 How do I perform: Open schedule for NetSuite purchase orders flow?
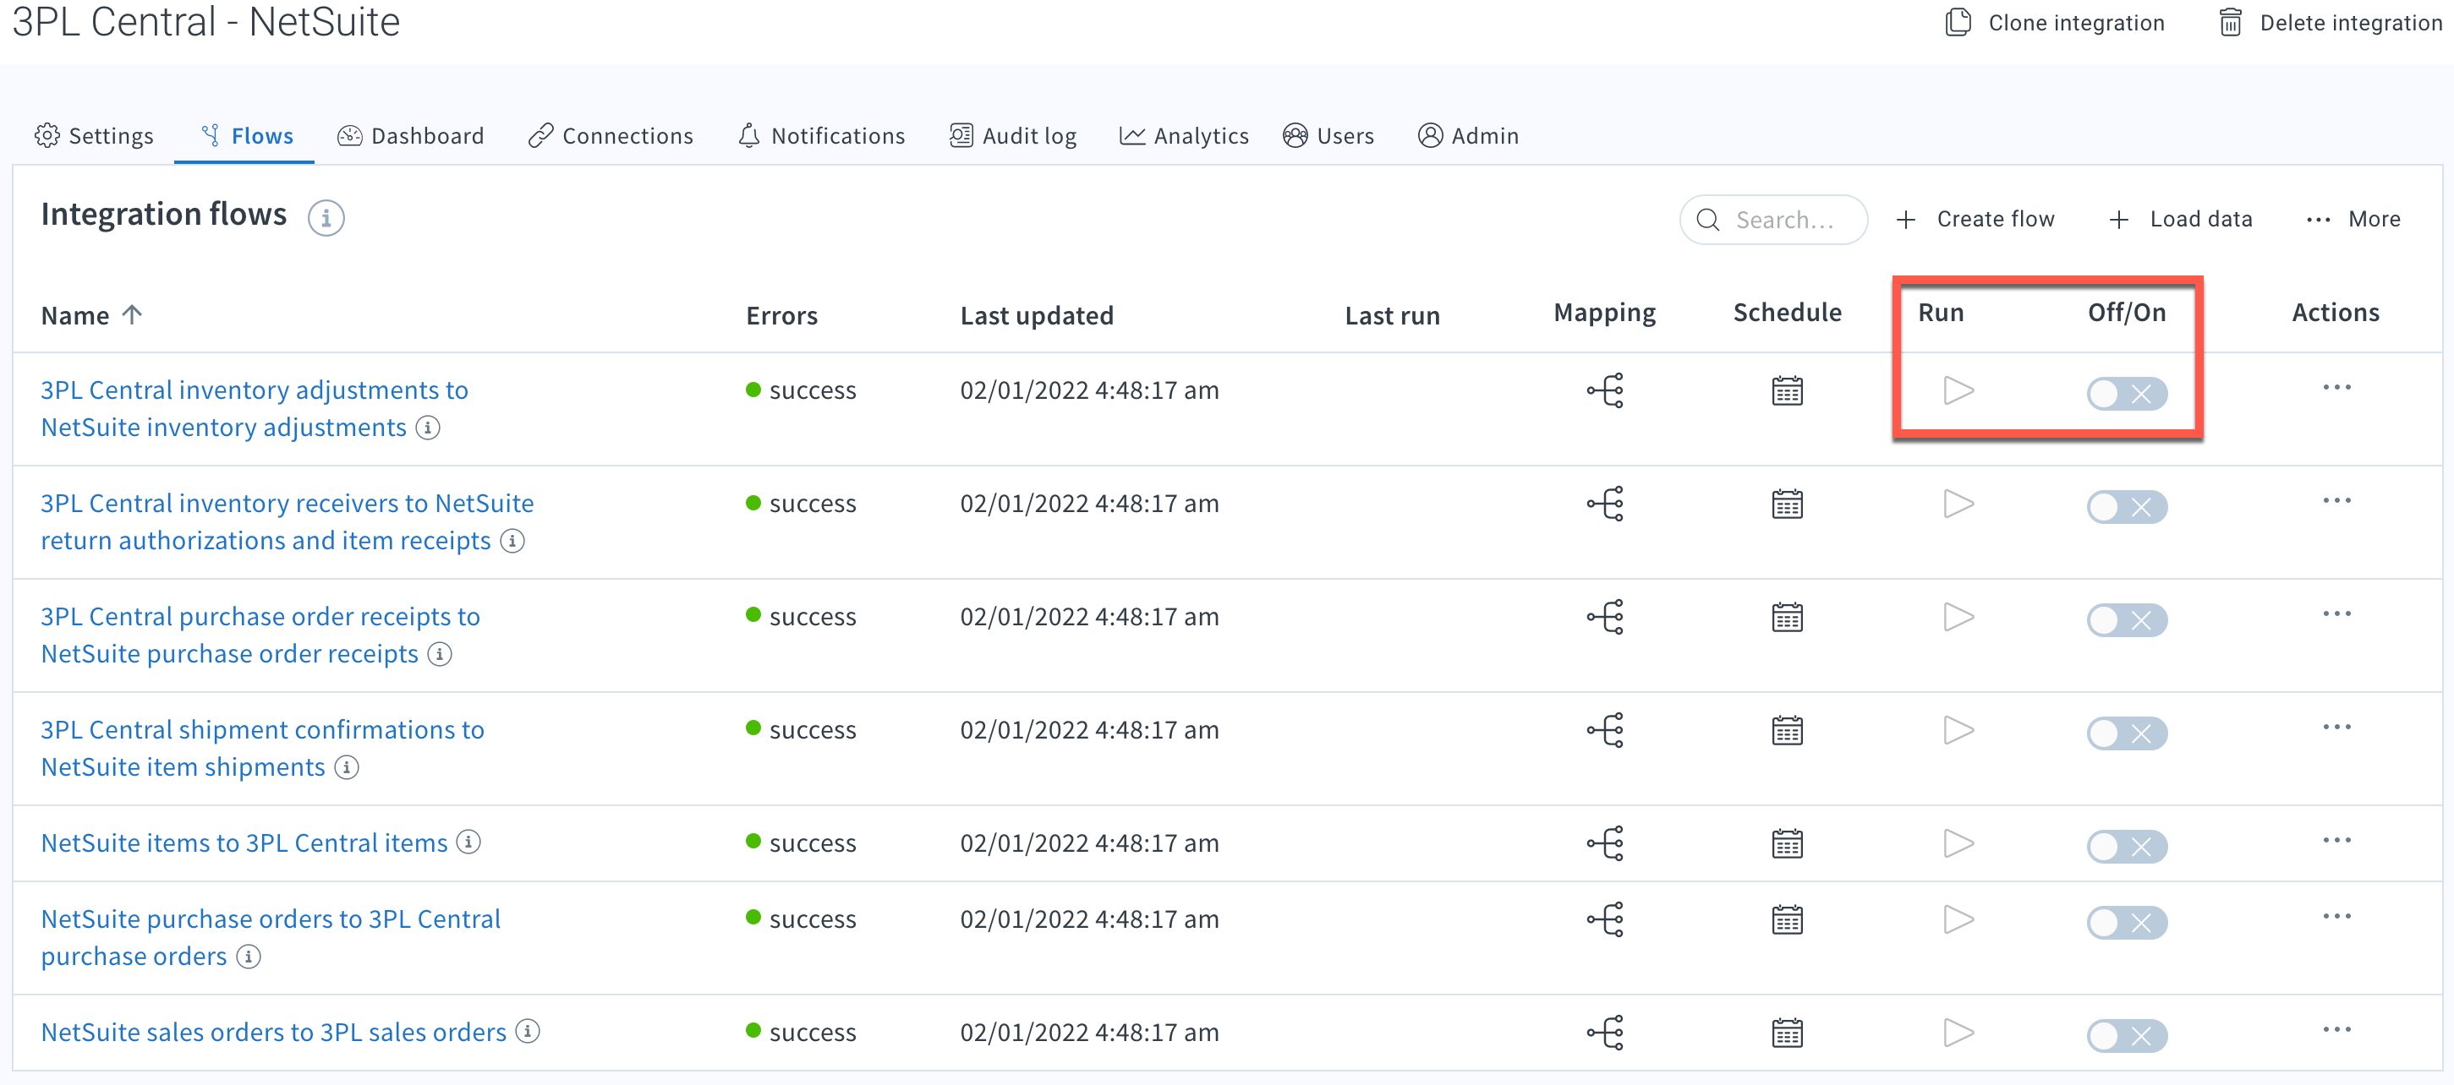tap(1787, 919)
